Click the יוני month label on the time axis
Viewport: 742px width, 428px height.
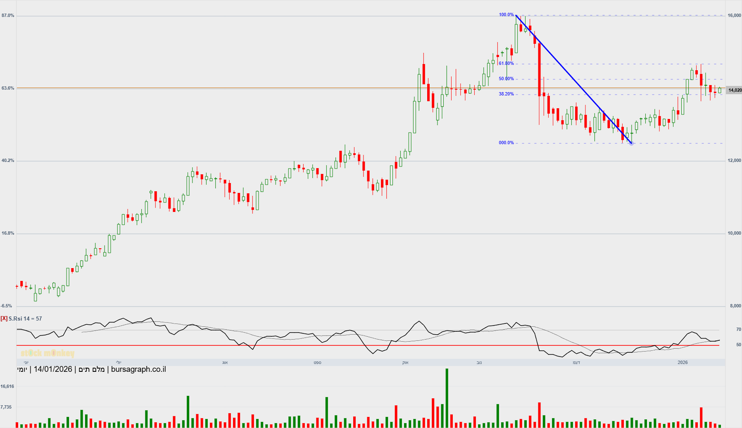point(26,363)
